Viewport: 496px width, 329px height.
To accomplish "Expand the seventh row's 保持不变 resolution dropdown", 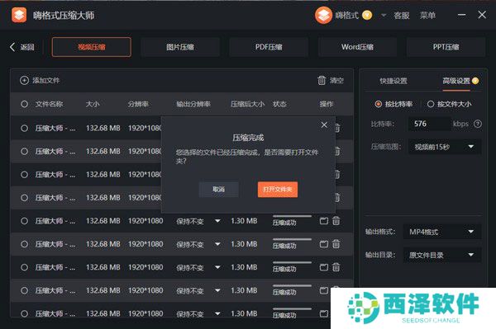I will tap(217, 267).
